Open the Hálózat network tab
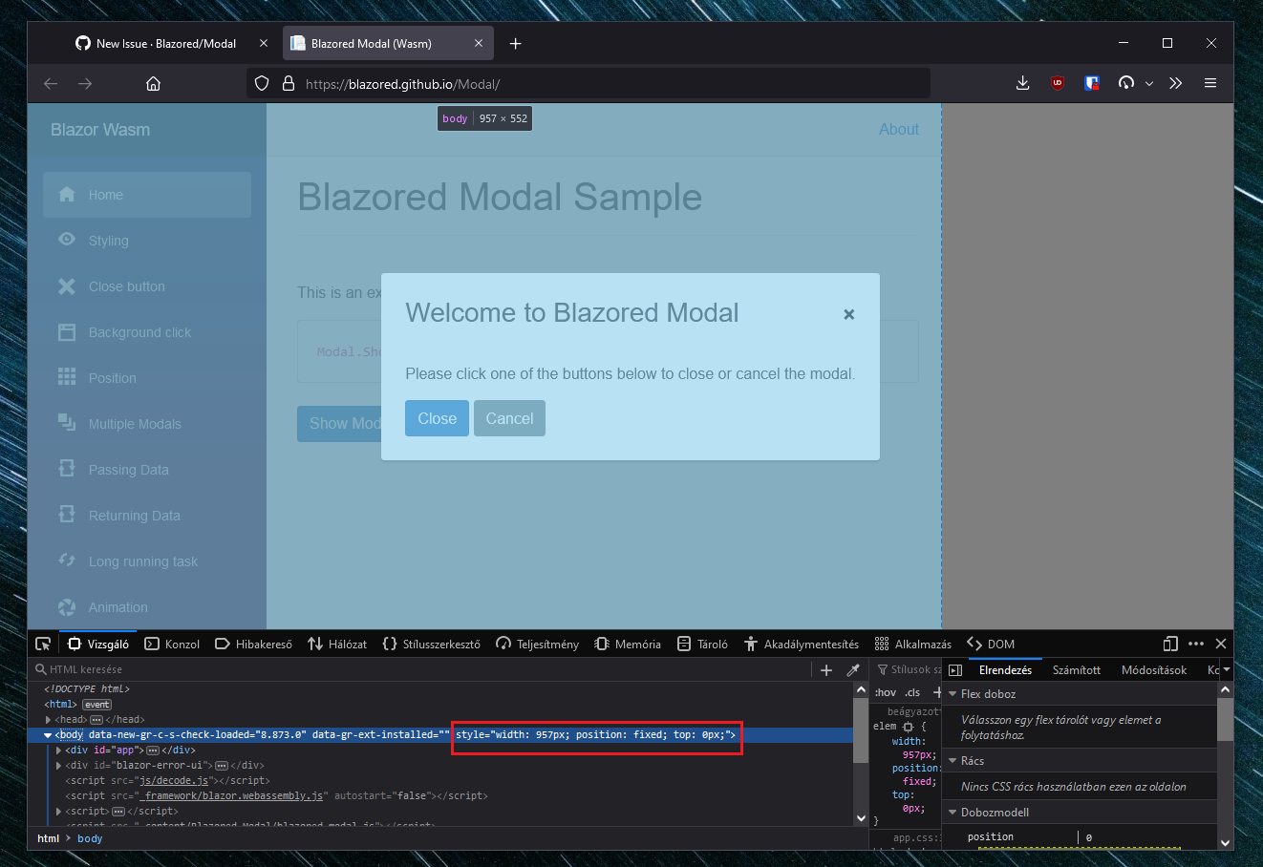The height and width of the screenshot is (867, 1263). click(337, 645)
